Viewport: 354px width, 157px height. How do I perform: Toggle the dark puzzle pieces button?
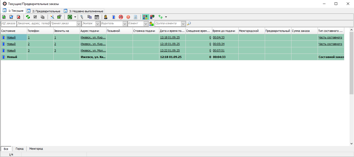pos(152,17)
